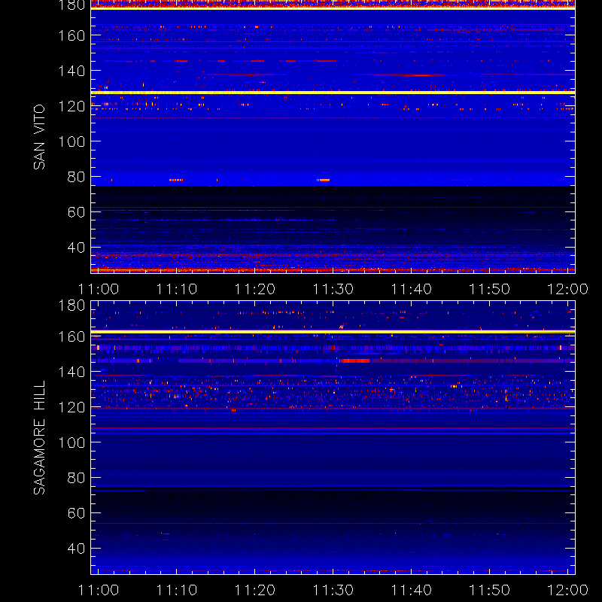Click 11:50 time label under Sagamore Hill plot
The height and width of the screenshot is (602, 602).
490,590
